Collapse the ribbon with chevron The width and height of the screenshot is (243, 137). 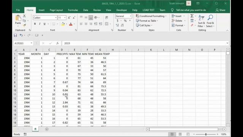pos(227,30)
